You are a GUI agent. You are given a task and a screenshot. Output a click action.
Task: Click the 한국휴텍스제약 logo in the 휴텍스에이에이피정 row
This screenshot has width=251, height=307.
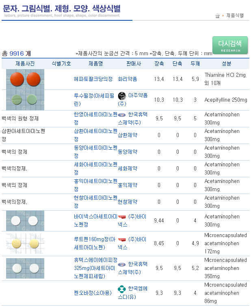(122, 265)
